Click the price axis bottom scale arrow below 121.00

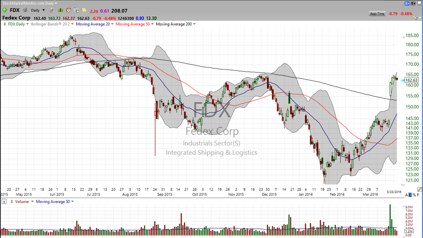(x=403, y=185)
